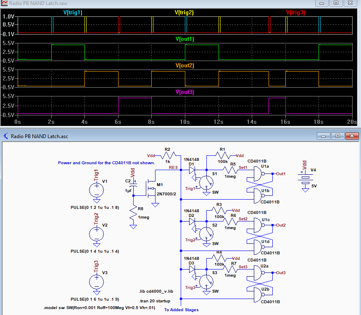361x315 pixels.
Task: Select NAND gate U1a
Action: coord(259,174)
